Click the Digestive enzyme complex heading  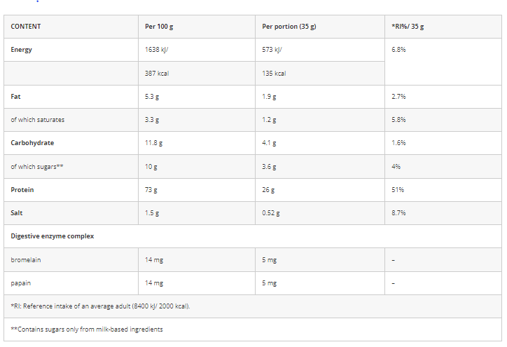coord(53,236)
